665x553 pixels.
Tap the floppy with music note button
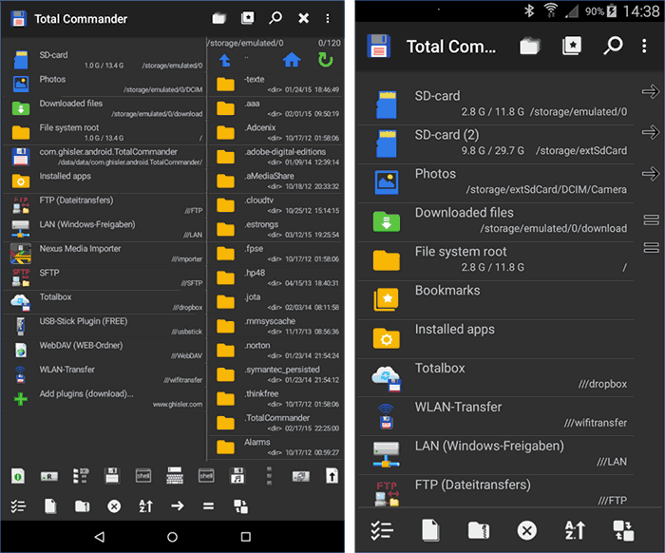237,476
